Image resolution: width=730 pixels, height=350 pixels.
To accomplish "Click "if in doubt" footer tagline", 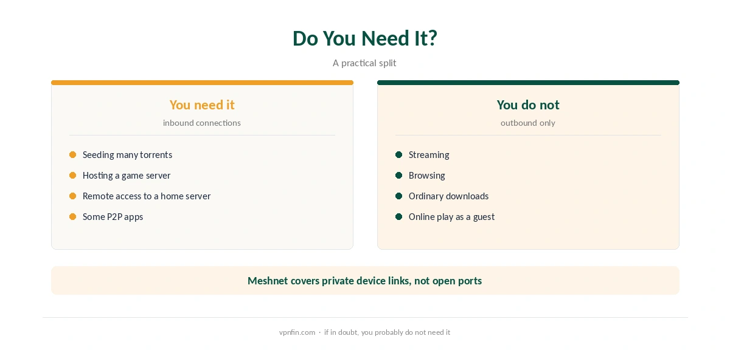I will click(x=388, y=332).
